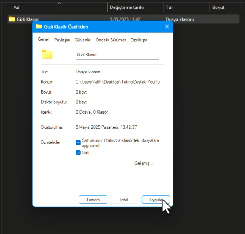Go to the Önceki Sürümler tab
245x234 pixels.
[x=111, y=40]
